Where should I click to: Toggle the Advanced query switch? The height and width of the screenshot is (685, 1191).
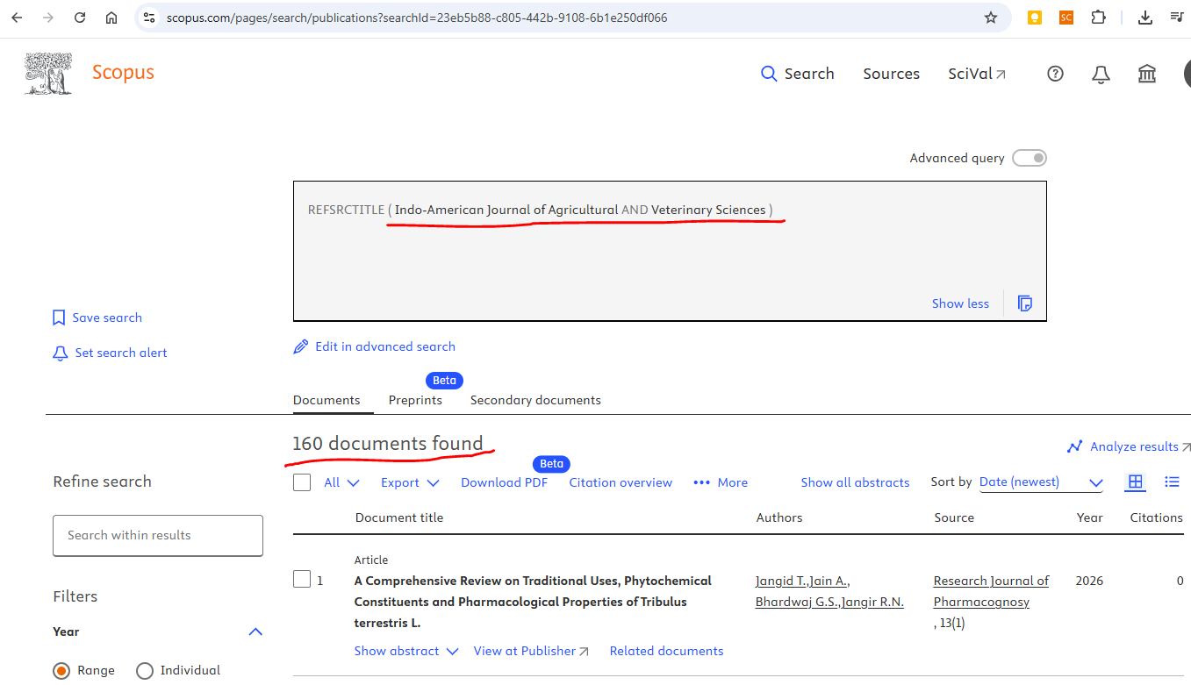click(x=1030, y=158)
